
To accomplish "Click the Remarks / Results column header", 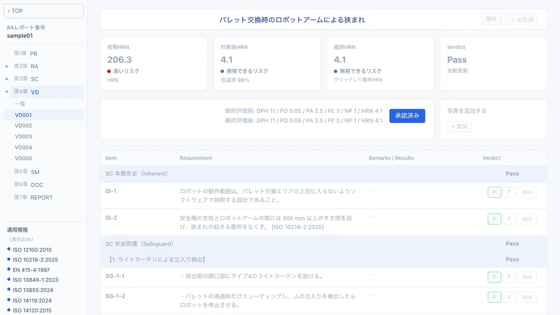I will click(391, 158).
